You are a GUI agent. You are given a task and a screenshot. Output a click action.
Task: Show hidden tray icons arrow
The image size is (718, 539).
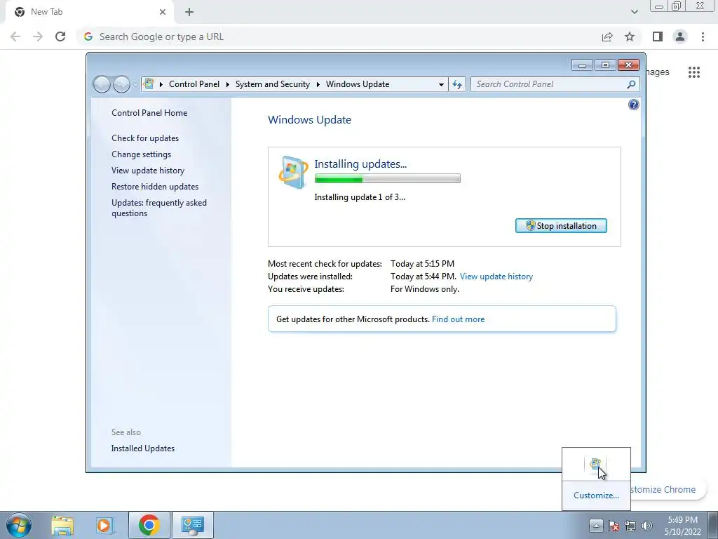click(596, 525)
